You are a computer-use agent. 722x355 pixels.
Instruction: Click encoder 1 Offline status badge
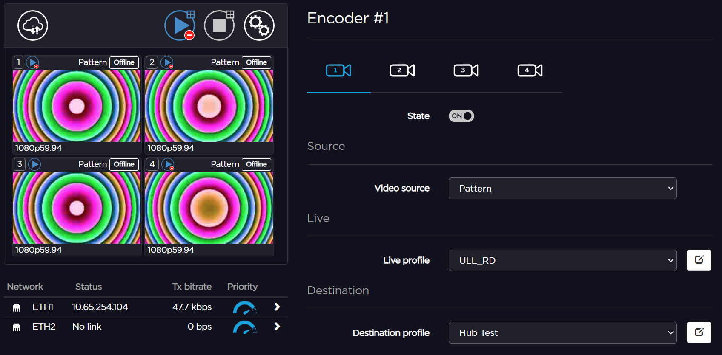(124, 62)
